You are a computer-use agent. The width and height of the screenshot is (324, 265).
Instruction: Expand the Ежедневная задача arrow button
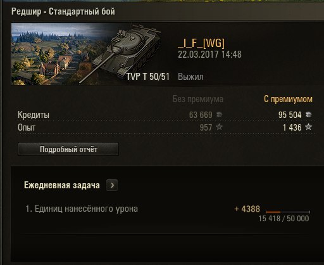pos(112,185)
